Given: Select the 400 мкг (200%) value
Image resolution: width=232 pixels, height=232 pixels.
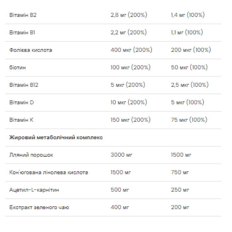Looking at the screenshot, I should tap(131, 50).
